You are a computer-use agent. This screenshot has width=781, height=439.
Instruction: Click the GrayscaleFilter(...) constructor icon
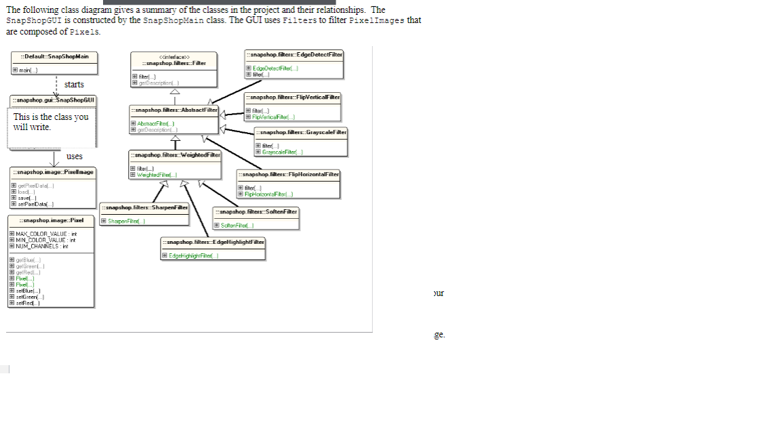click(258, 152)
